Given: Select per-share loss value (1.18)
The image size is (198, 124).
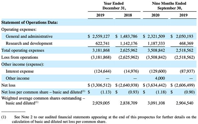Looking at the screenshot, I should [x=161, y=92].
